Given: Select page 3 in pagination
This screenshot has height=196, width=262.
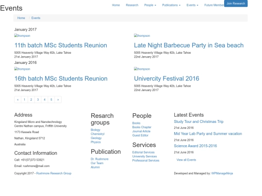Looking at the screenshot, I should [x=38, y=100].
